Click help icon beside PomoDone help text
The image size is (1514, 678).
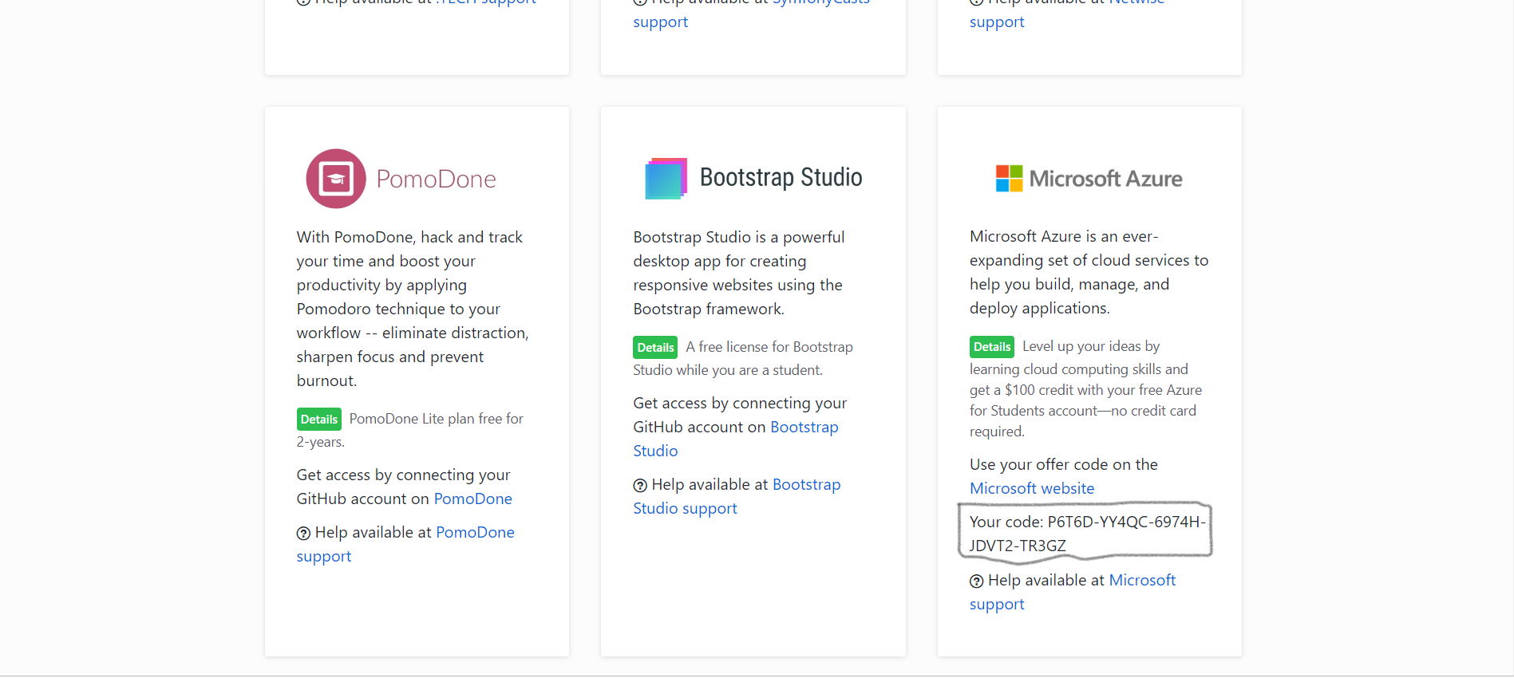point(303,534)
